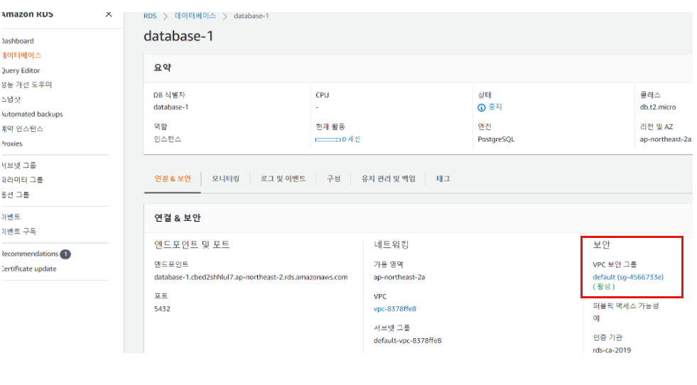Click the PostgreSQL engine value

[x=496, y=139]
